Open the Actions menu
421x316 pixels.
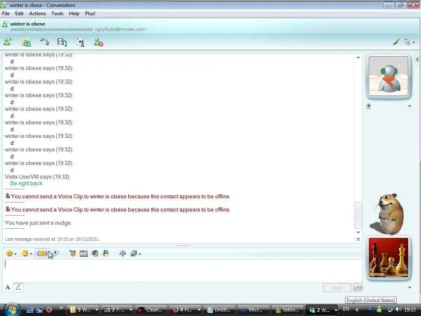click(37, 14)
